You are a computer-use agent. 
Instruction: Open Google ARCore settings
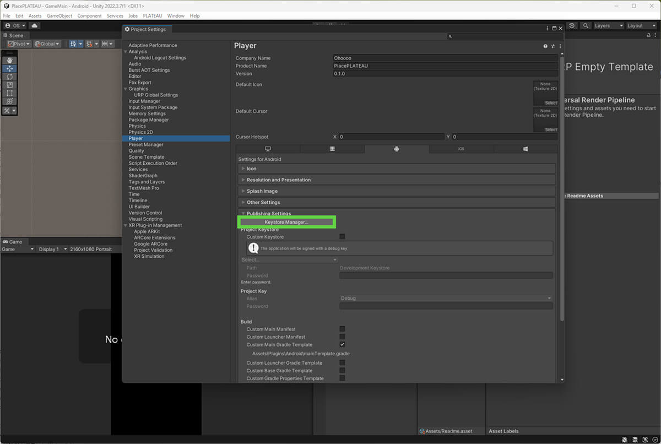pos(150,244)
